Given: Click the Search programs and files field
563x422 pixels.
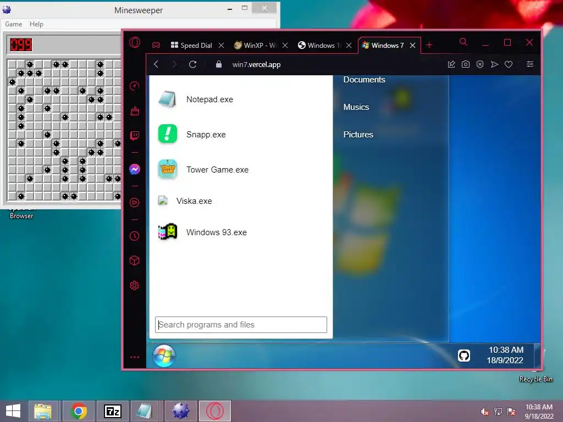Looking at the screenshot, I should (x=241, y=325).
